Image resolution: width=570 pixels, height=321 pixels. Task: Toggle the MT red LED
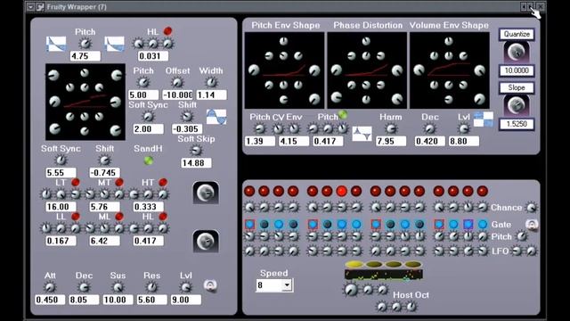pyautogui.click(x=119, y=182)
